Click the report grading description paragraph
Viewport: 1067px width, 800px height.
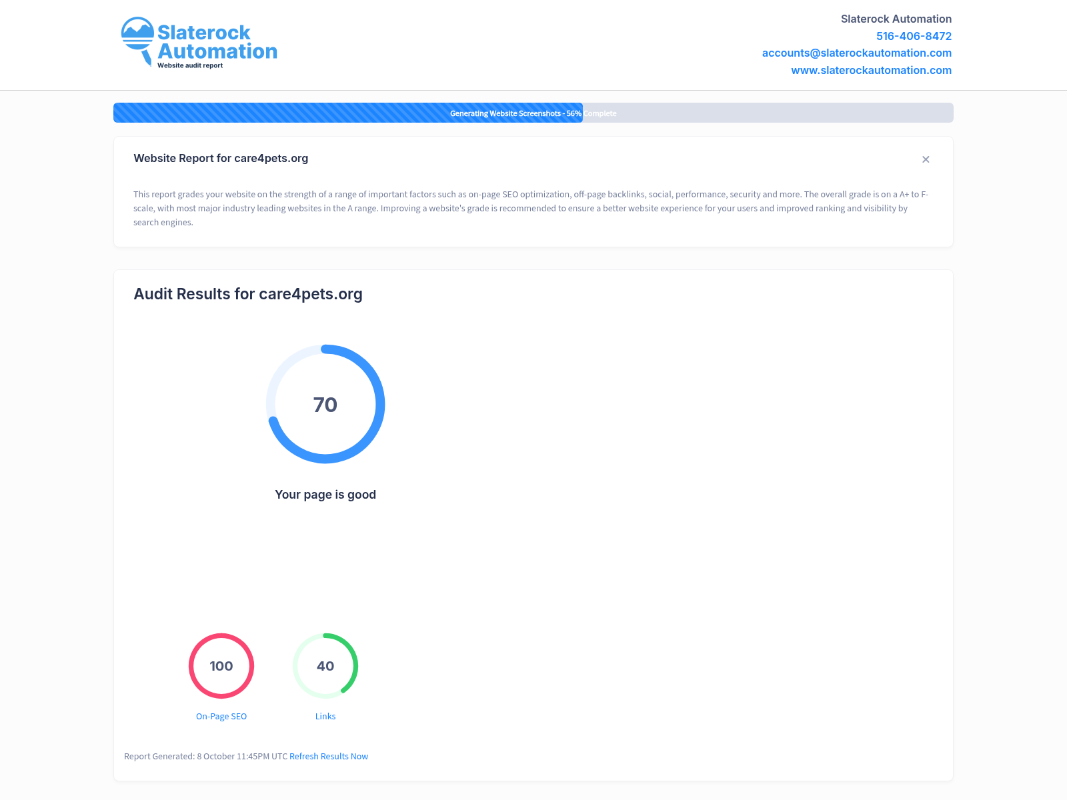pyautogui.click(x=530, y=209)
